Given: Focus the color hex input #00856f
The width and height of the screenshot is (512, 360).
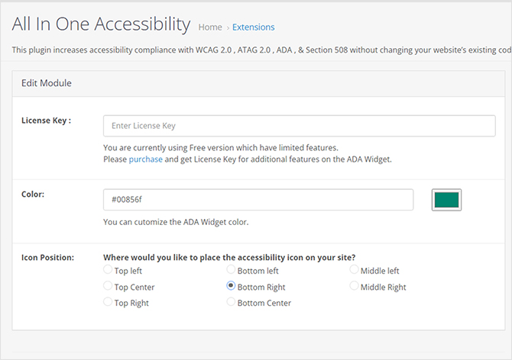Looking at the screenshot, I should point(258,200).
